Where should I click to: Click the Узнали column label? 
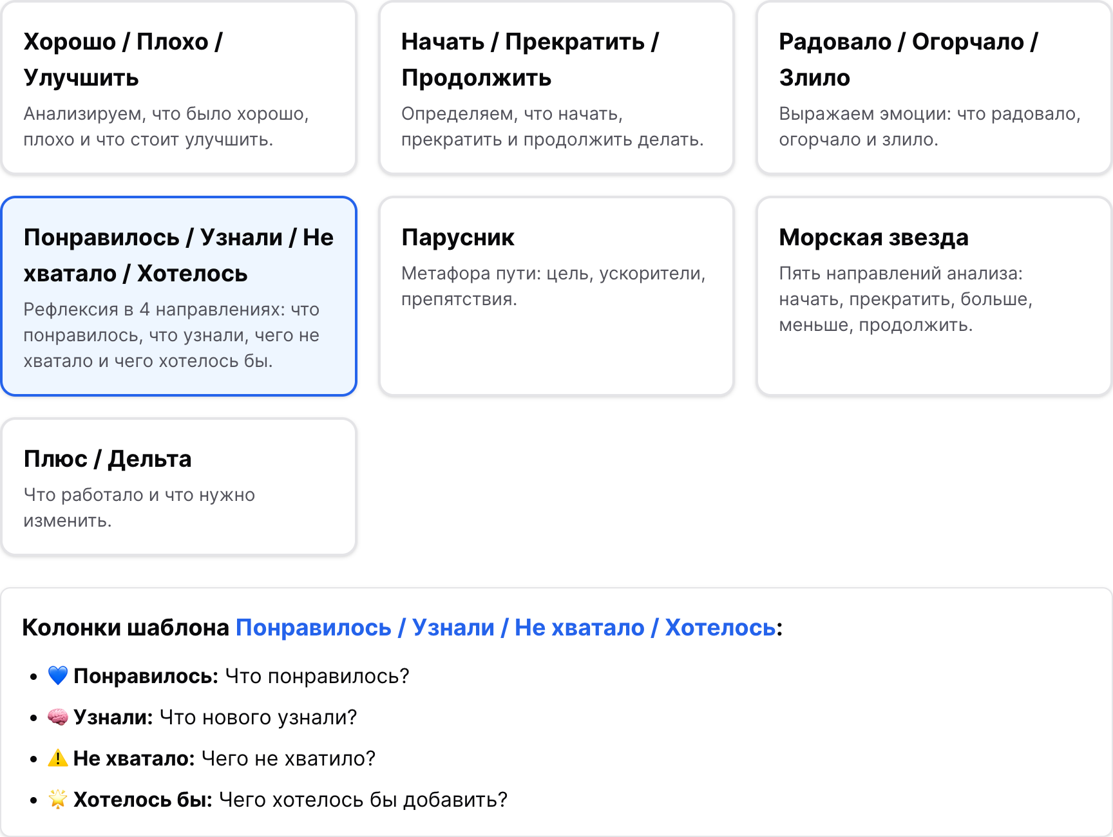pyautogui.click(x=113, y=717)
